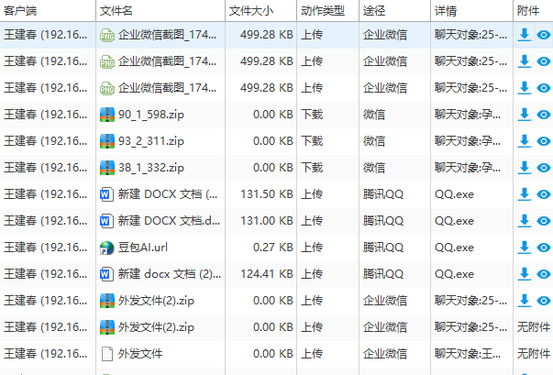Download attachment for 90_1_598.zip
Viewport: 553px width, 375px height.
point(525,115)
